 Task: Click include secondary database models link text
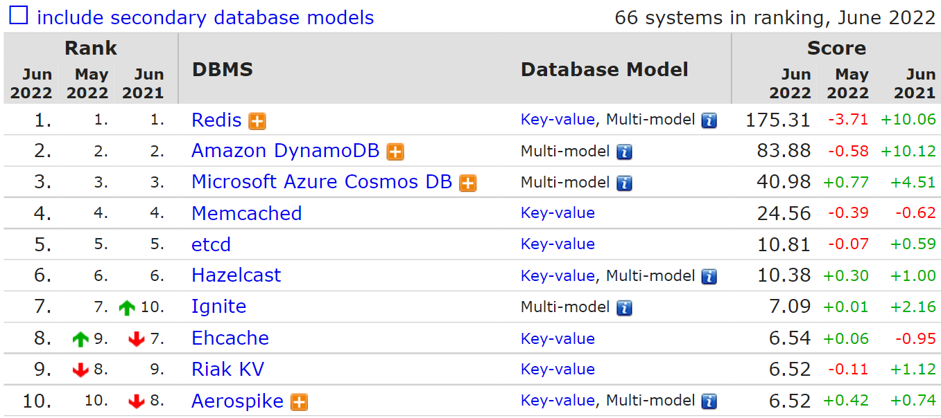pyautogui.click(x=205, y=17)
